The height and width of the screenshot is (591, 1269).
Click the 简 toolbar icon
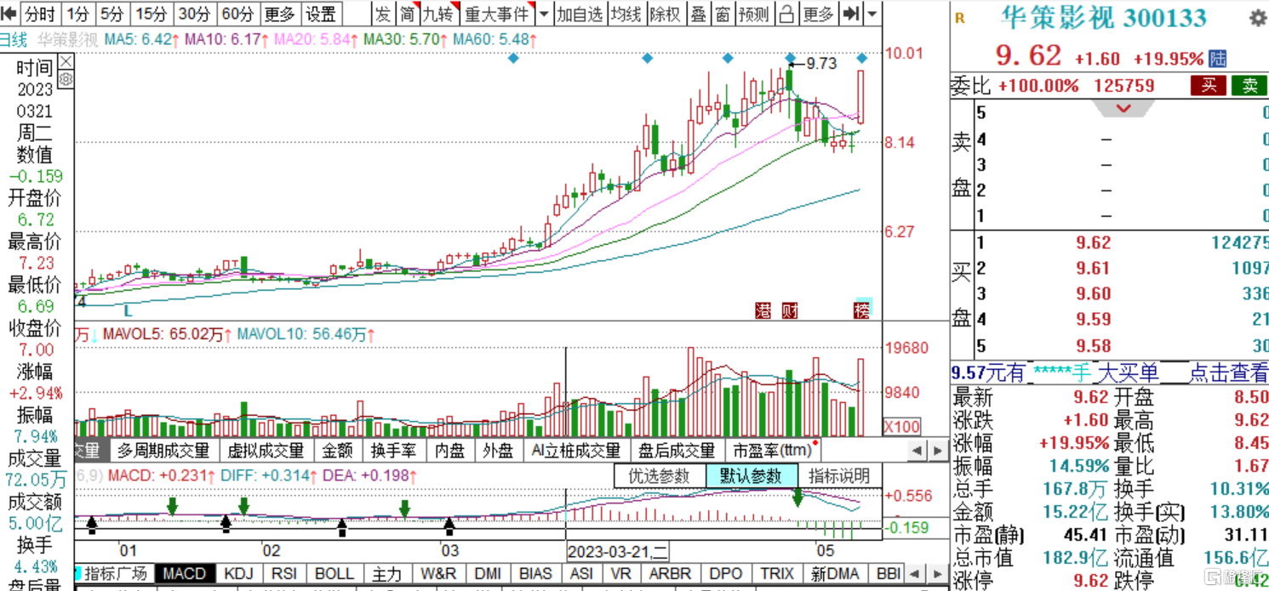(x=408, y=14)
